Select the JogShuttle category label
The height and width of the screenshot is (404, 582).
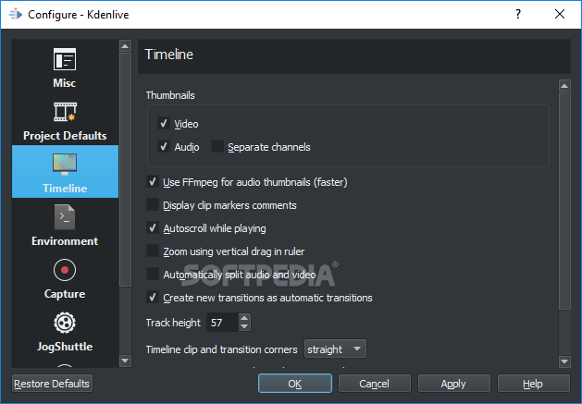click(65, 347)
